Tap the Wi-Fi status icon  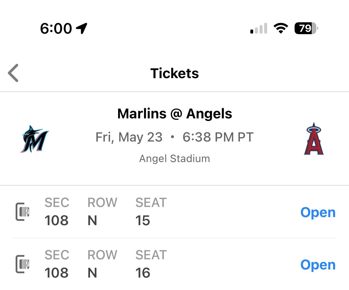[281, 28]
